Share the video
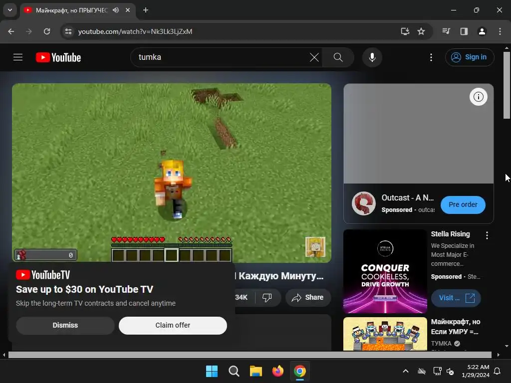The image size is (511, 383). pyautogui.click(x=308, y=297)
